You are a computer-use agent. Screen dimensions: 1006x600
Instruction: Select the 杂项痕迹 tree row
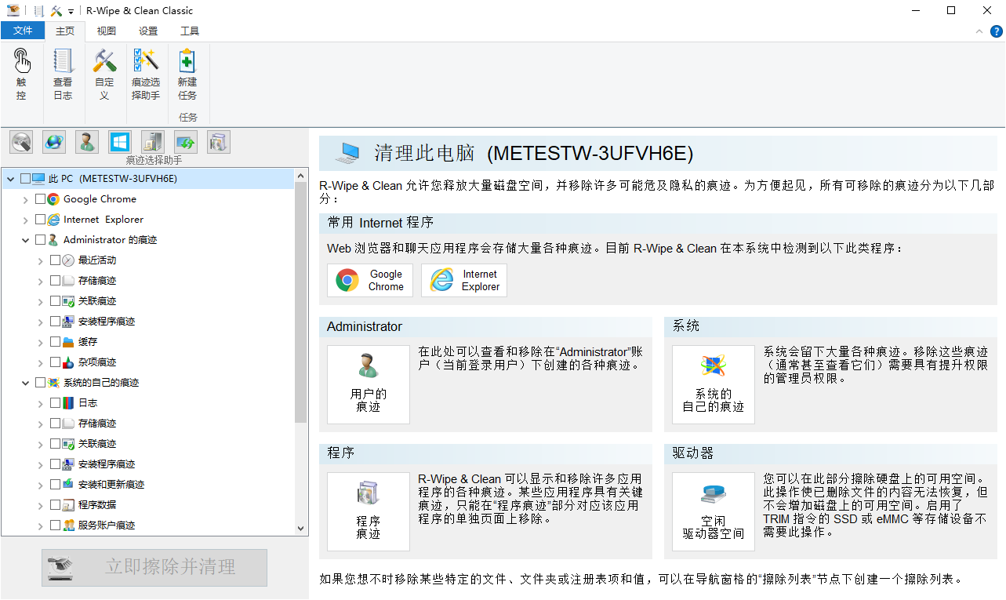(x=147, y=362)
